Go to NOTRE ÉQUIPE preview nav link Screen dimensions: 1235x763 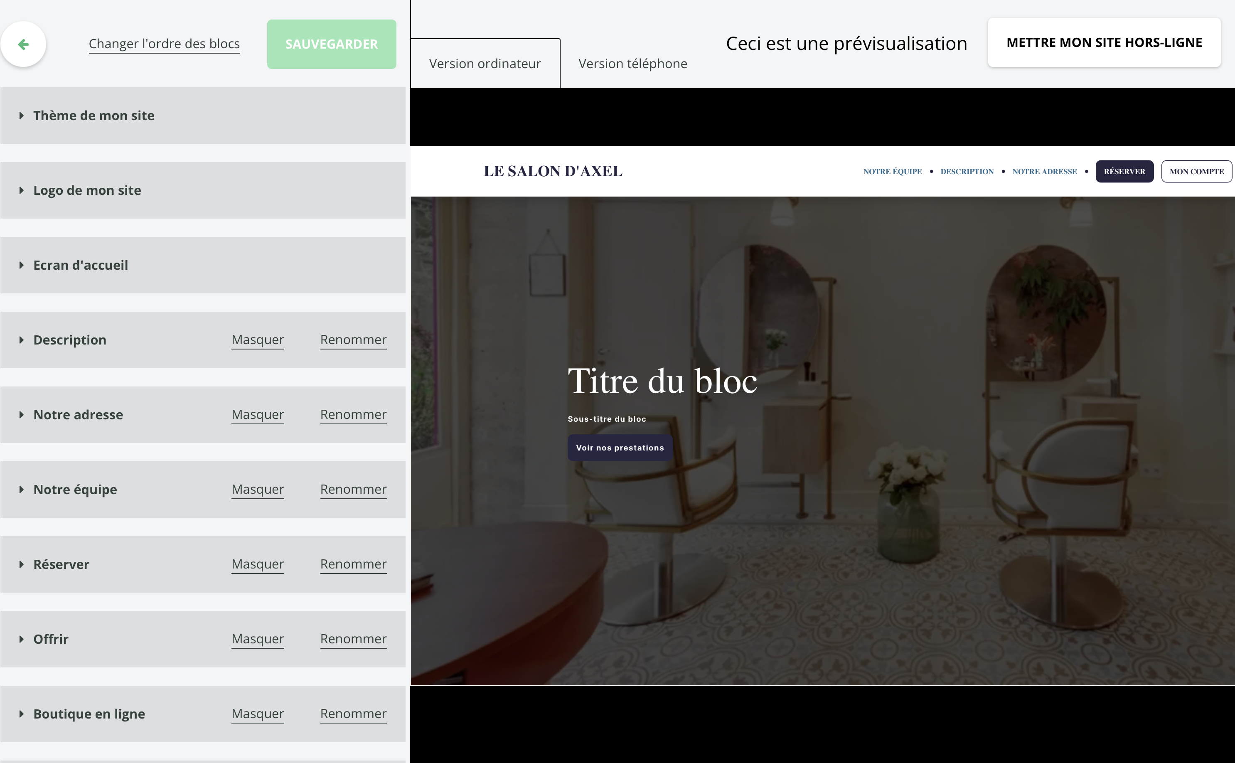[x=893, y=172]
